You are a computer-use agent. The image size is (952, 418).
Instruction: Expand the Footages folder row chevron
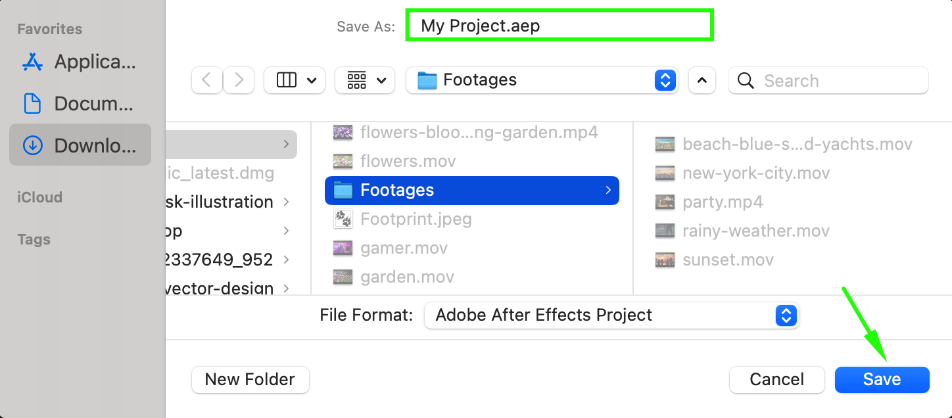coord(608,191)
